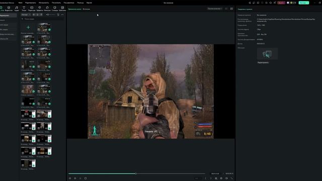
Task: Open the Titles (Титры) tab
Action: point(24,9)
